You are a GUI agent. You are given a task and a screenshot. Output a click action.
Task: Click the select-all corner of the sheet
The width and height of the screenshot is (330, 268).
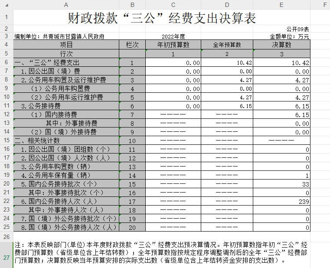(7, 4)
